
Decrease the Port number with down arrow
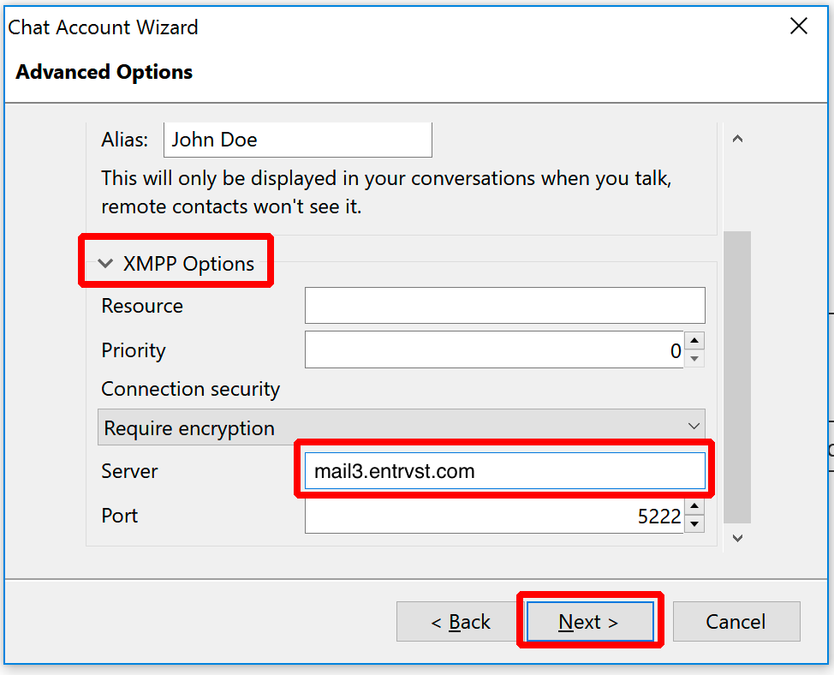694,524
